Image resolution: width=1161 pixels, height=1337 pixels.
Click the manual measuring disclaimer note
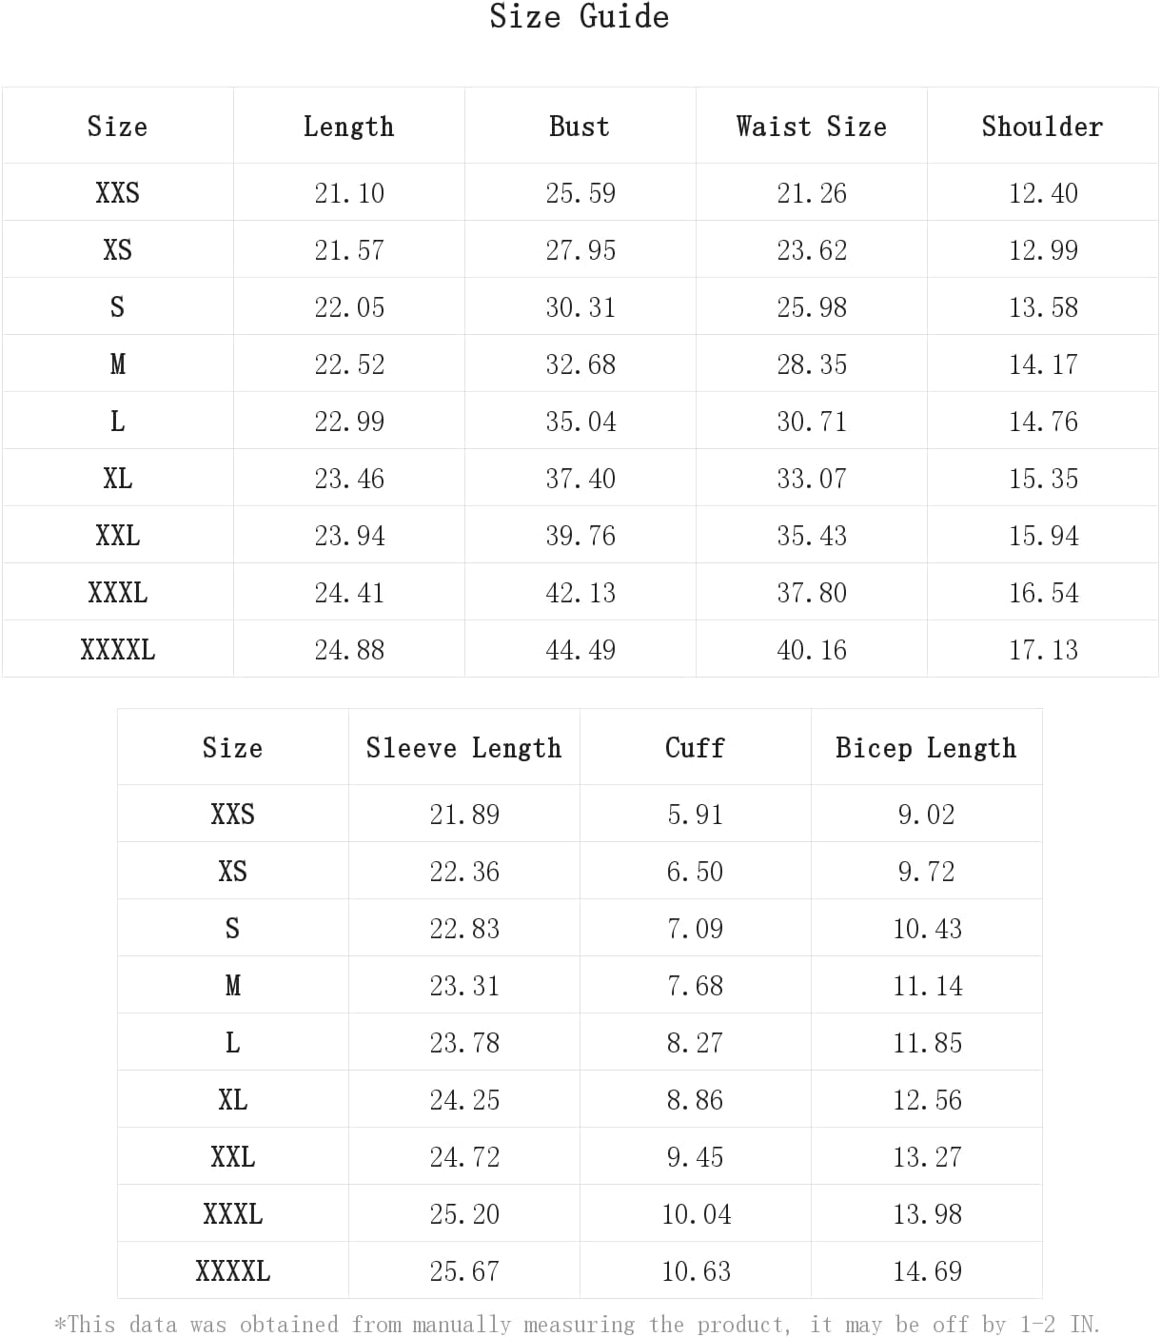tap(578, 1324)
